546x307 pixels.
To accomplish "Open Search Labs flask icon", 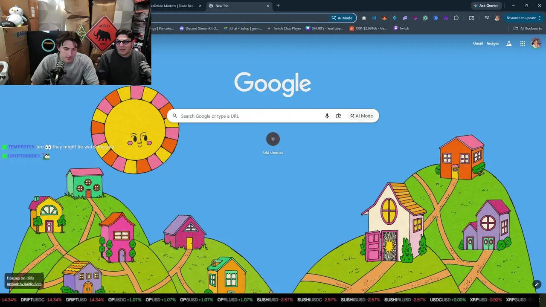I will coord(509,43).
